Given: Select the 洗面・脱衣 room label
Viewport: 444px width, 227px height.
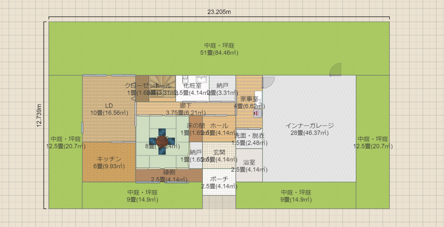Looking at the screenshot, I should coord(249,139).
